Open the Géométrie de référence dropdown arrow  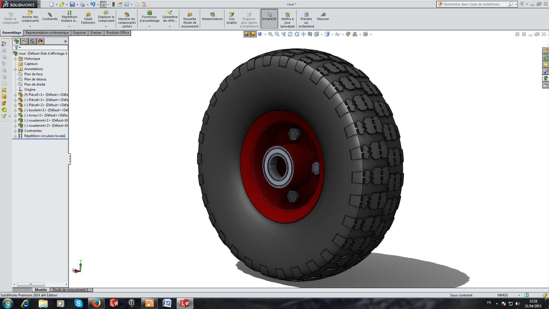[170, 27]
